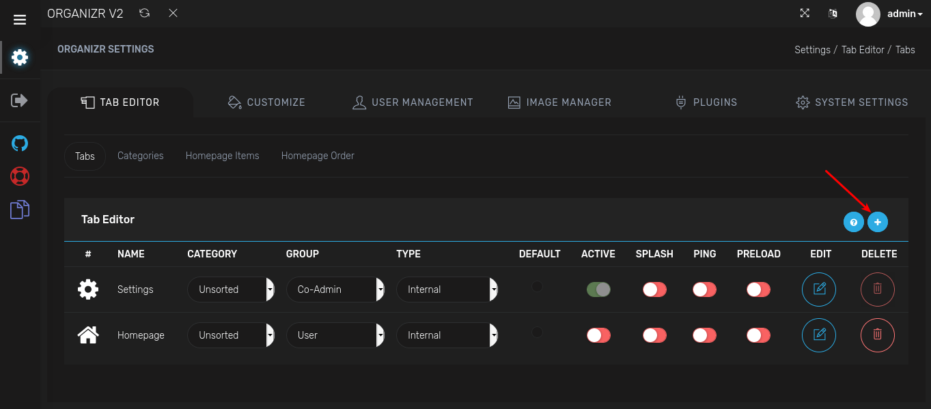Click the GitHub icon in sidebar
Image resolution: width=931 pixels, height=409 pixels.
pos(20,143)
